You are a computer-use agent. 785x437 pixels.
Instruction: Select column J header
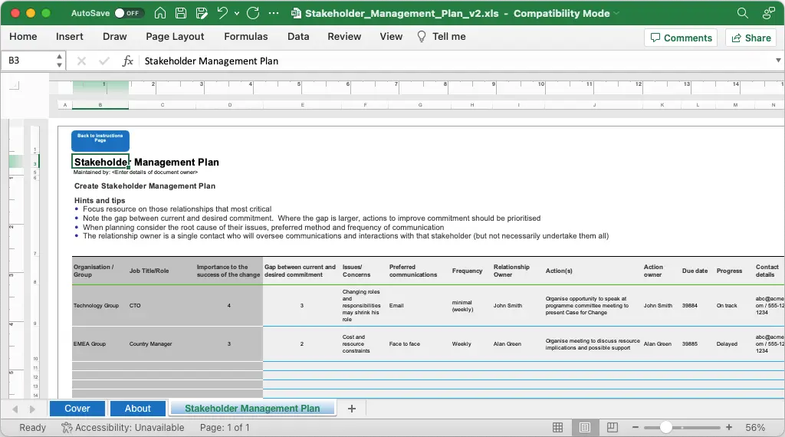point(594,105)
